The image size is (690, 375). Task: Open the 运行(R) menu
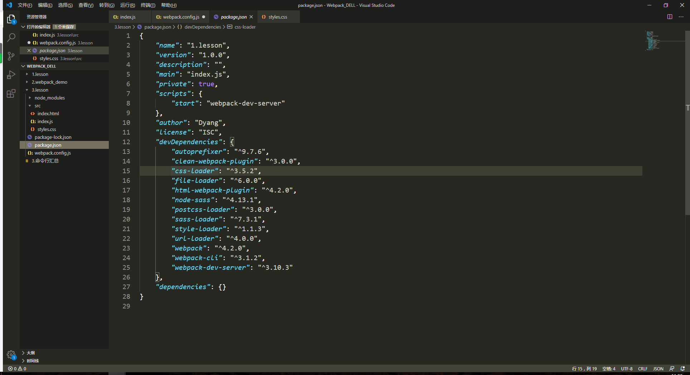(128, 5)
